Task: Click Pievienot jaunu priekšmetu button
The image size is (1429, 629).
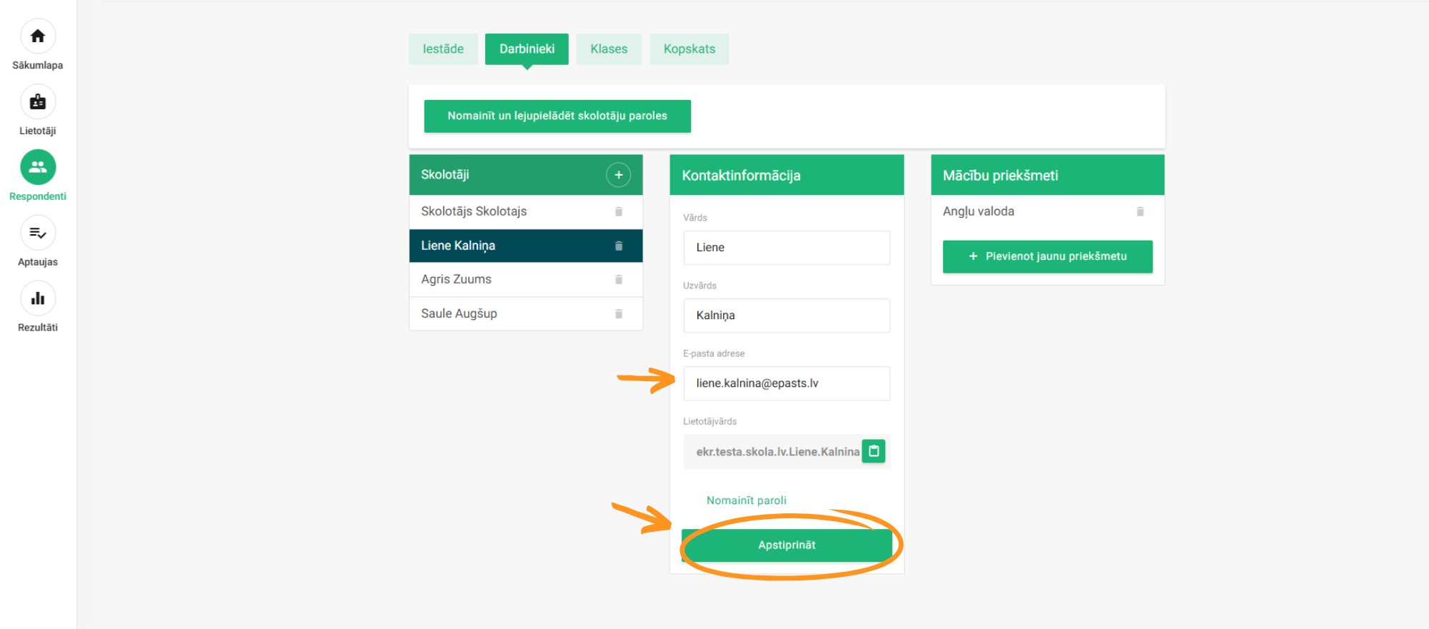Action: click(1047, 256)
